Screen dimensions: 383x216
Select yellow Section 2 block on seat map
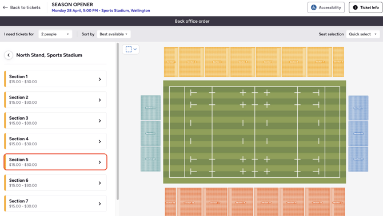point(191,62)
